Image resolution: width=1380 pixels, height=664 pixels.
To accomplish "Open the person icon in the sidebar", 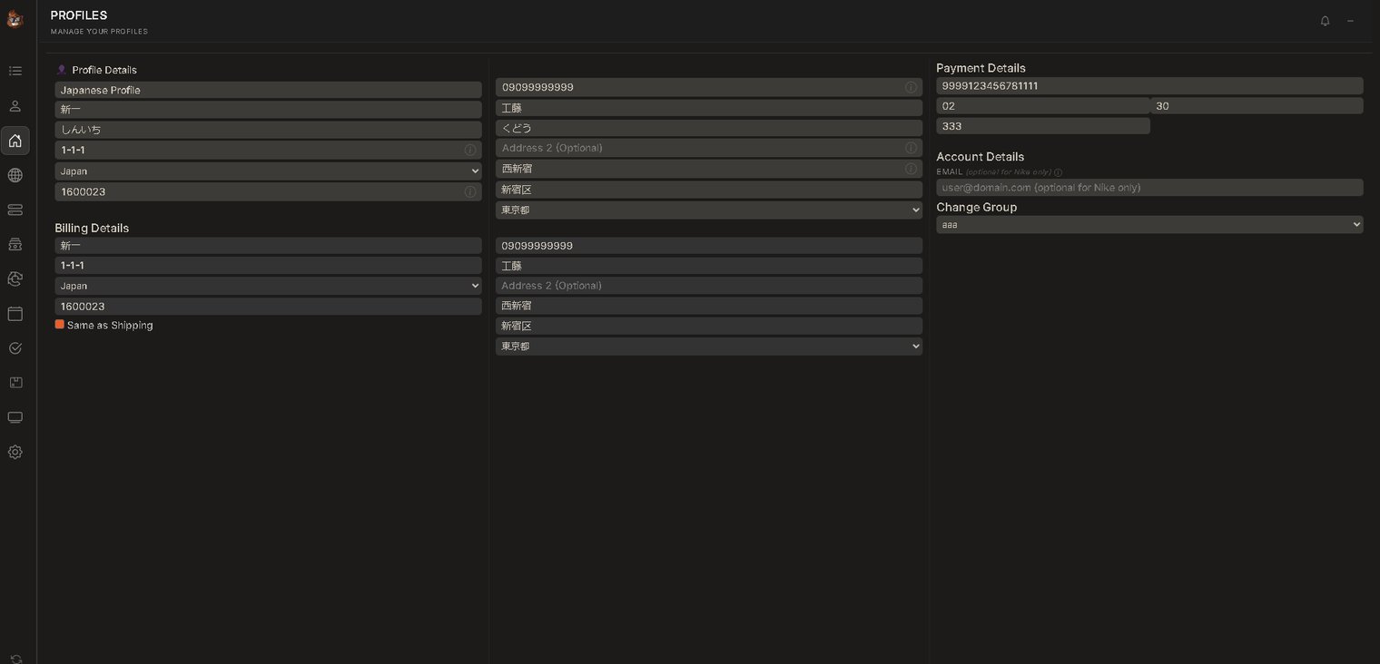I will point(15,106).
